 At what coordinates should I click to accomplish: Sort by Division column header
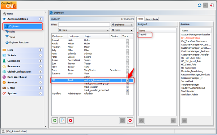click(x=116, y=36)
